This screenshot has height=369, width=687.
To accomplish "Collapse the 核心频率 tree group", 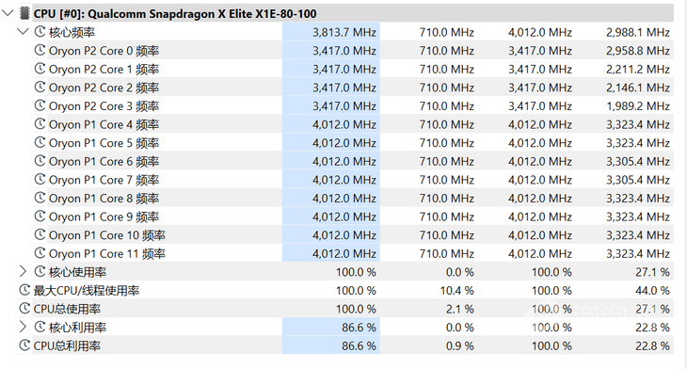I will pos(23,32).
